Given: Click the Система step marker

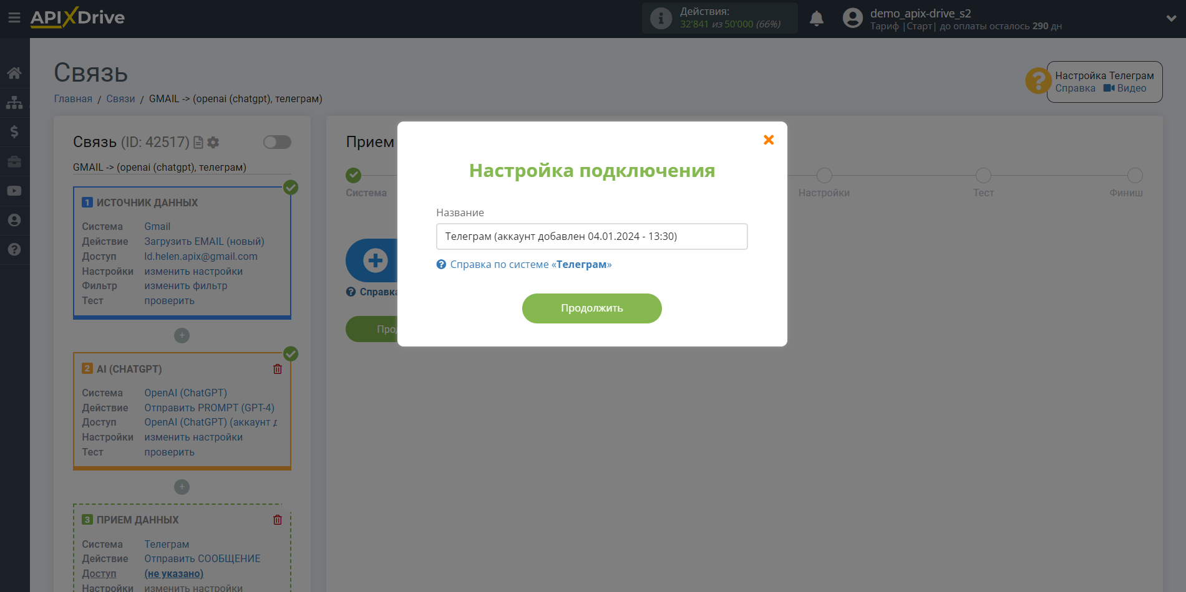Looking at the screenshot, I should (x=354, y=176).
